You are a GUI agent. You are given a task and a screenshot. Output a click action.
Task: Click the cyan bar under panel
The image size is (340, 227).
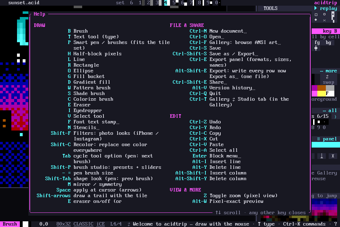[326, 145]
